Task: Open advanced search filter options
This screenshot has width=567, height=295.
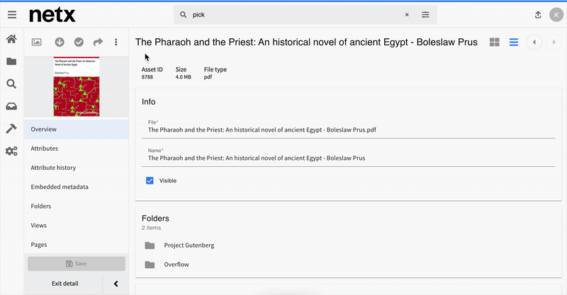Action: coord(425,15)
